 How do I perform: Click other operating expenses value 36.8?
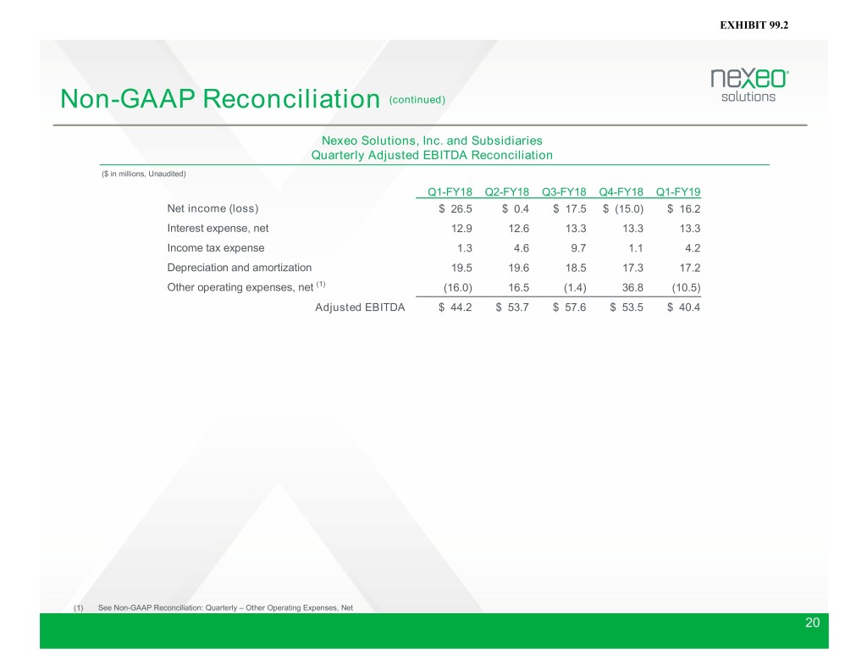tap(633, 288)
